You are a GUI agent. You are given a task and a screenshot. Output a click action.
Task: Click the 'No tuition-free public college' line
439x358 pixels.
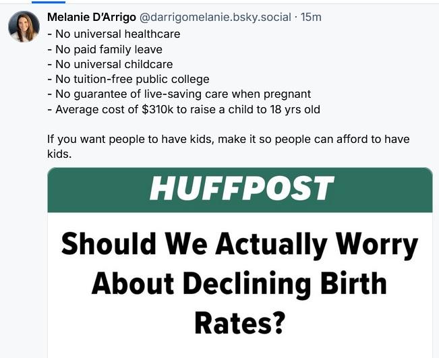point(128,79)
